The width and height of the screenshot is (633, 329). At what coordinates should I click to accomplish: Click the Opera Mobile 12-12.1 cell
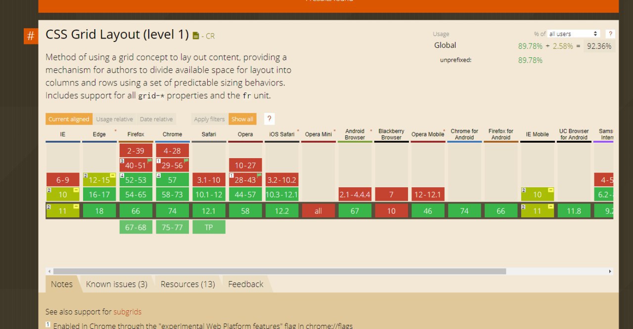click(x=428, y=195)
